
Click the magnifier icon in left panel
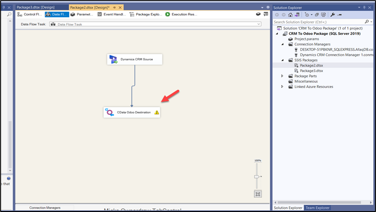point(9,14)
